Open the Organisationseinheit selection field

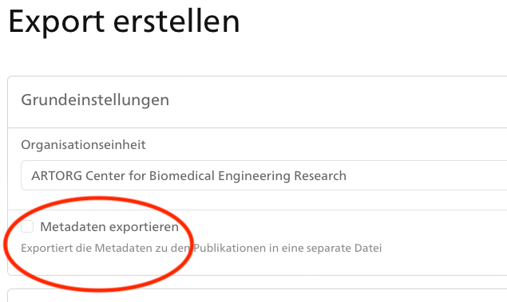[x=263, y=175]
